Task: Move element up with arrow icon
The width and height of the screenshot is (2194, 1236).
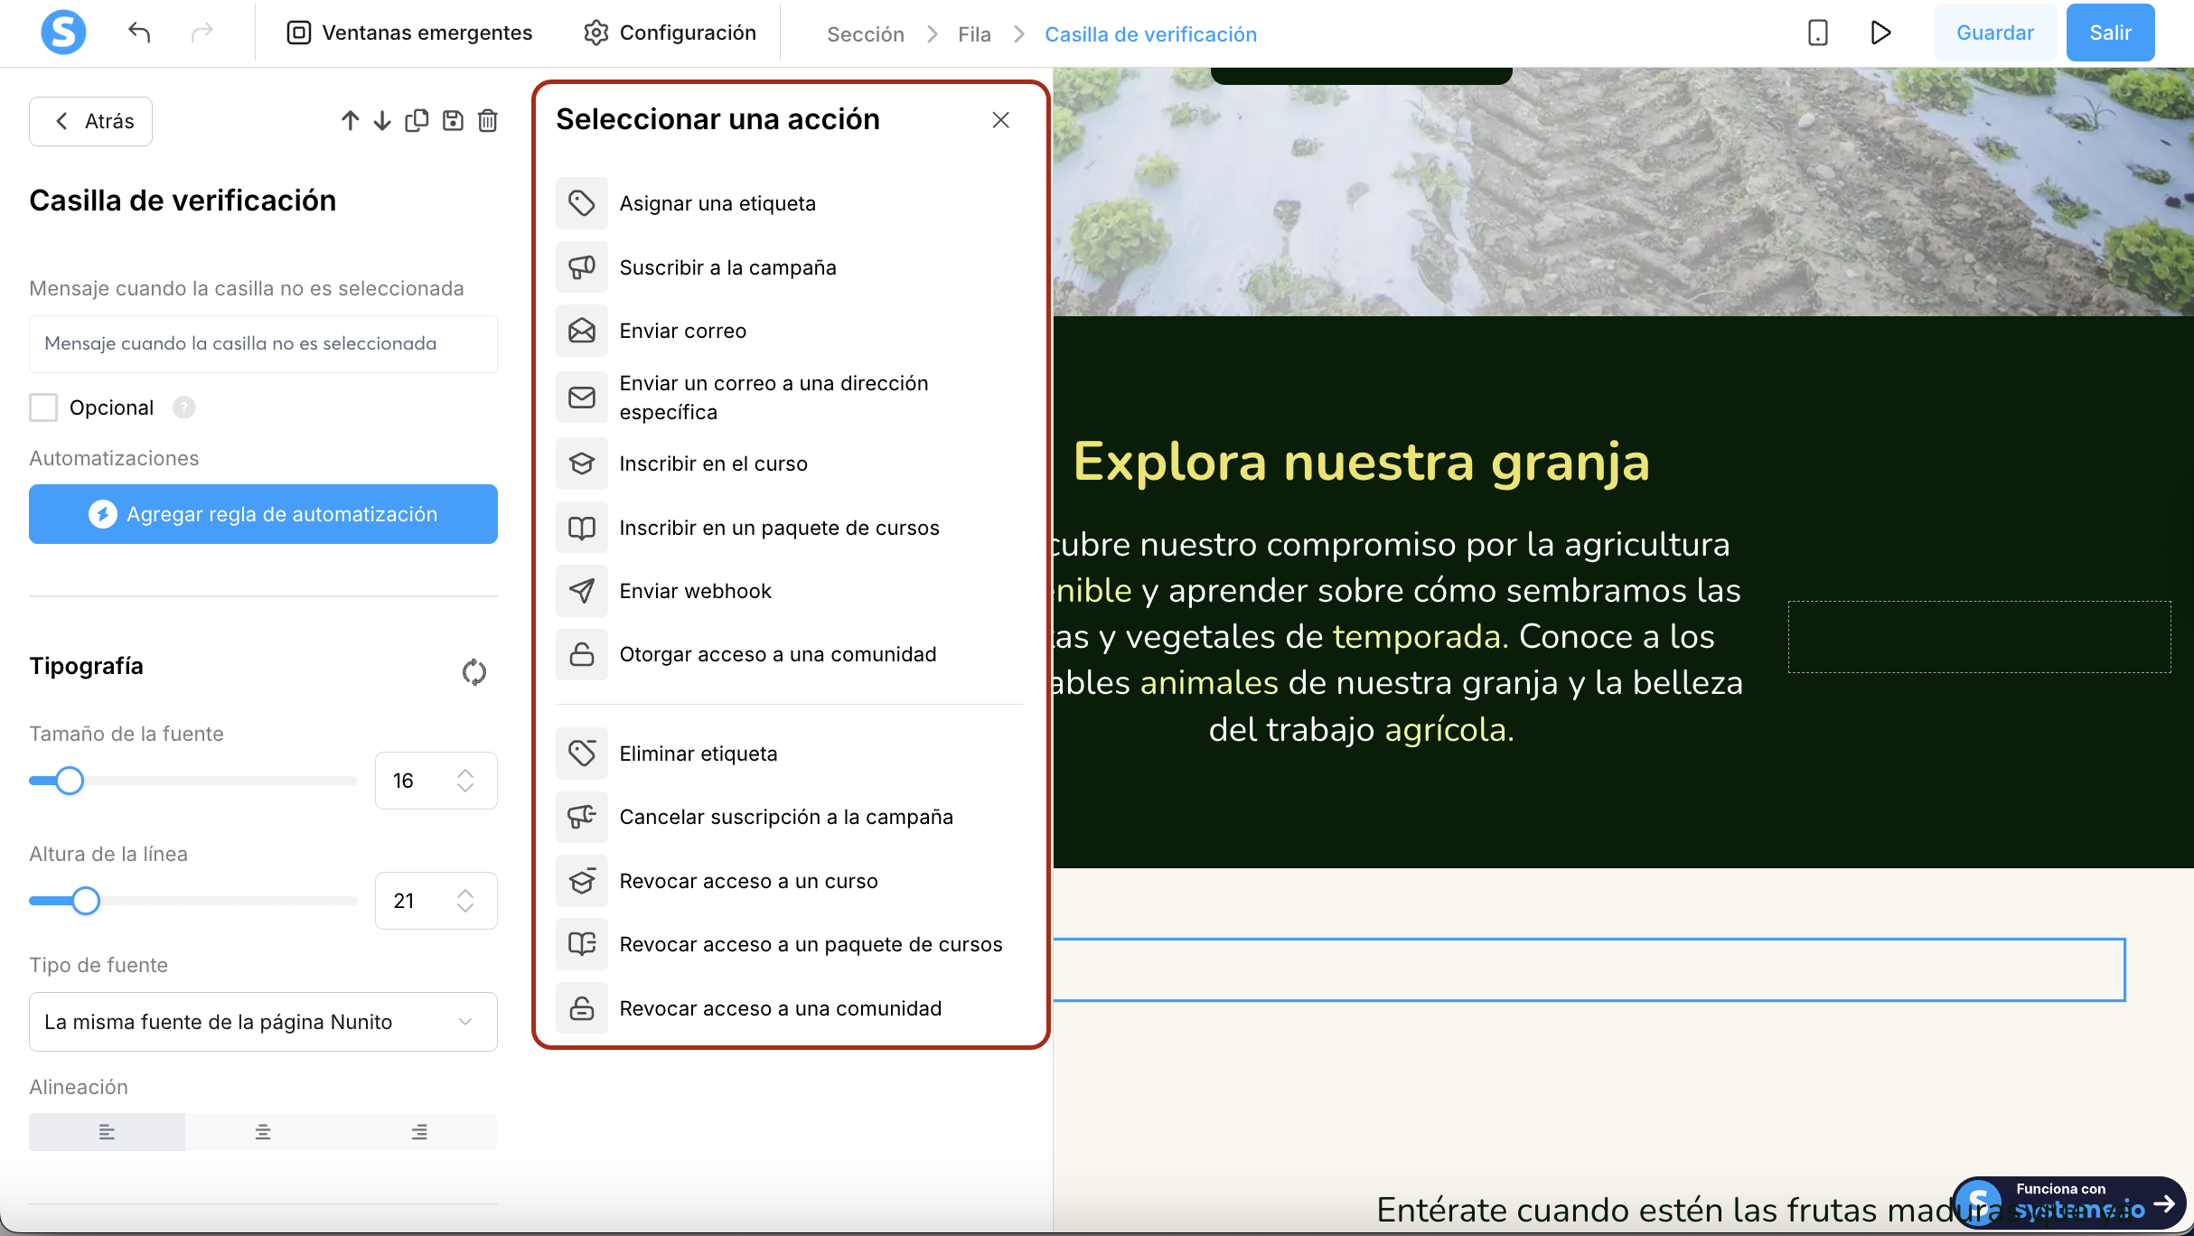Action: [x=350, y=121]
